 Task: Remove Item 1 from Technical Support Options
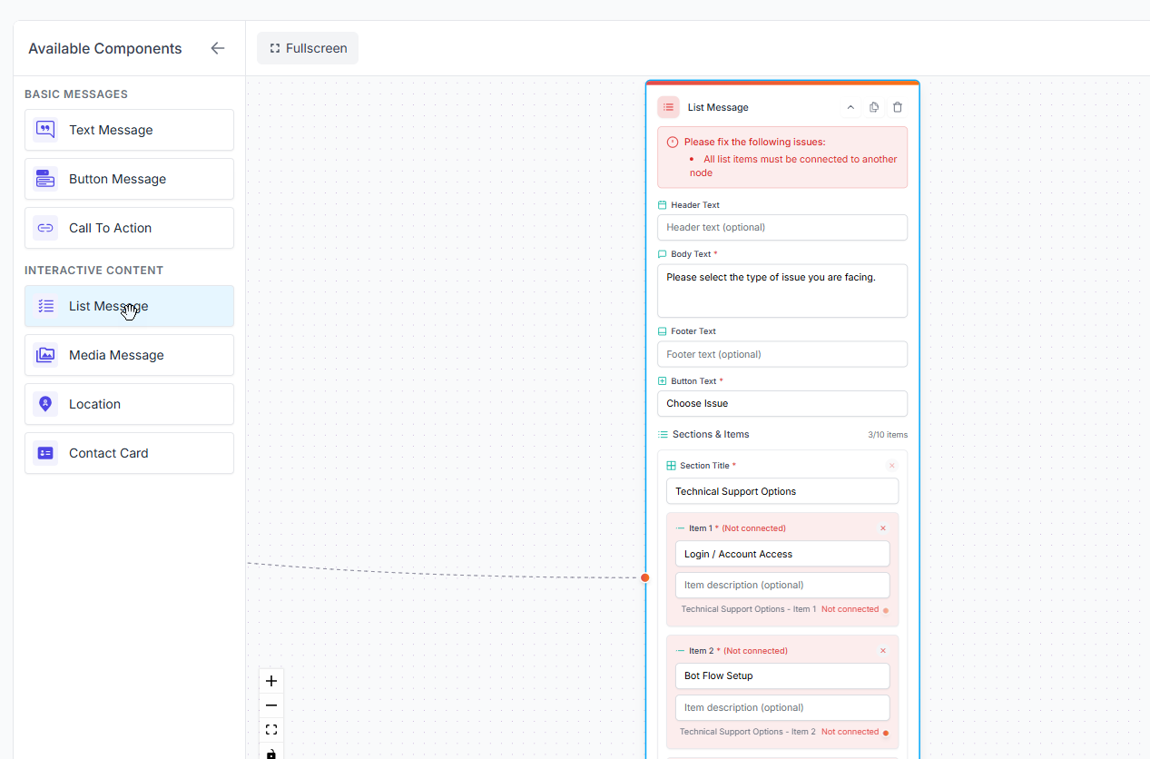pos(882,527)
